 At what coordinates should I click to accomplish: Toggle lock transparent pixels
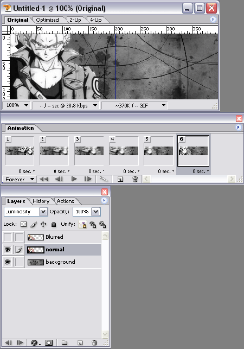23,224
